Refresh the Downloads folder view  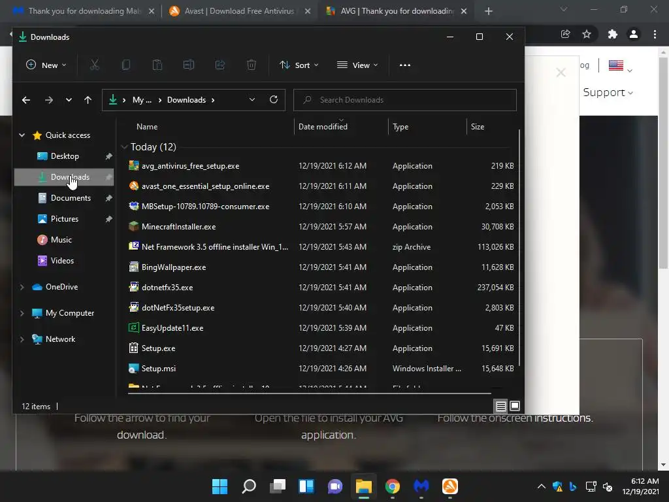click(x=274, y=99)
